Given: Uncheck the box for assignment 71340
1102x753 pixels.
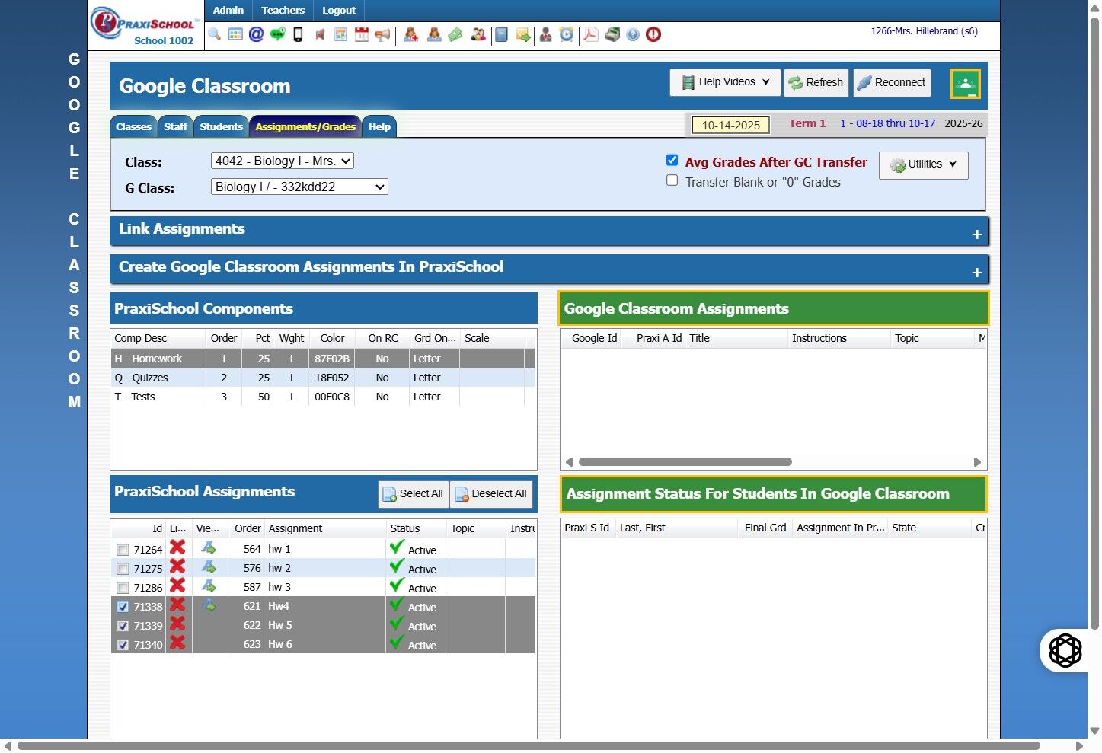Looking at the screenshot, I should click(x=123, y=645).
